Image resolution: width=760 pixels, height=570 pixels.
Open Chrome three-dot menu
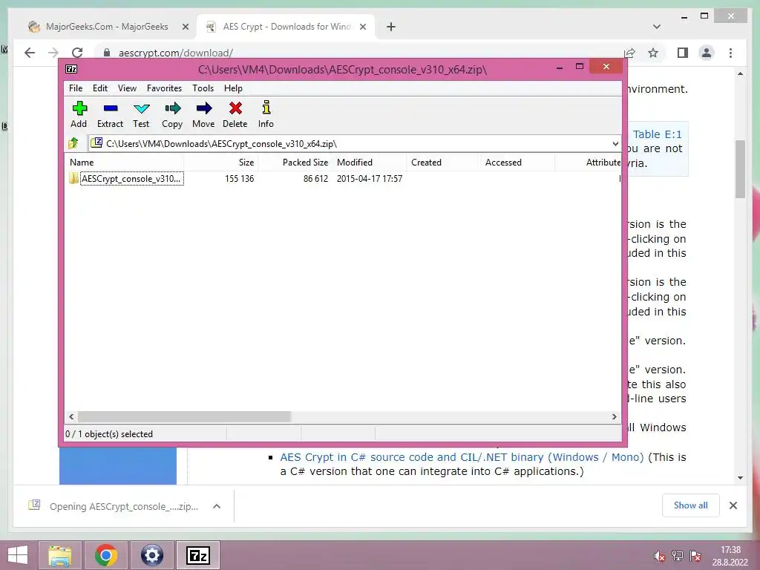tap(730, 53)
